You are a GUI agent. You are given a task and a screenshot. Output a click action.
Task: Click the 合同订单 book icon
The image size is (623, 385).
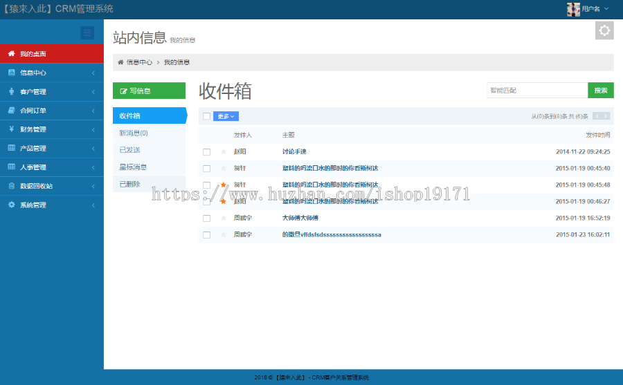[12, 111]
